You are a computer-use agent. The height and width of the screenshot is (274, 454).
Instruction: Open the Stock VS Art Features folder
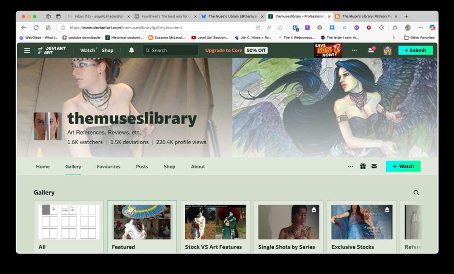tap(215, 226)
